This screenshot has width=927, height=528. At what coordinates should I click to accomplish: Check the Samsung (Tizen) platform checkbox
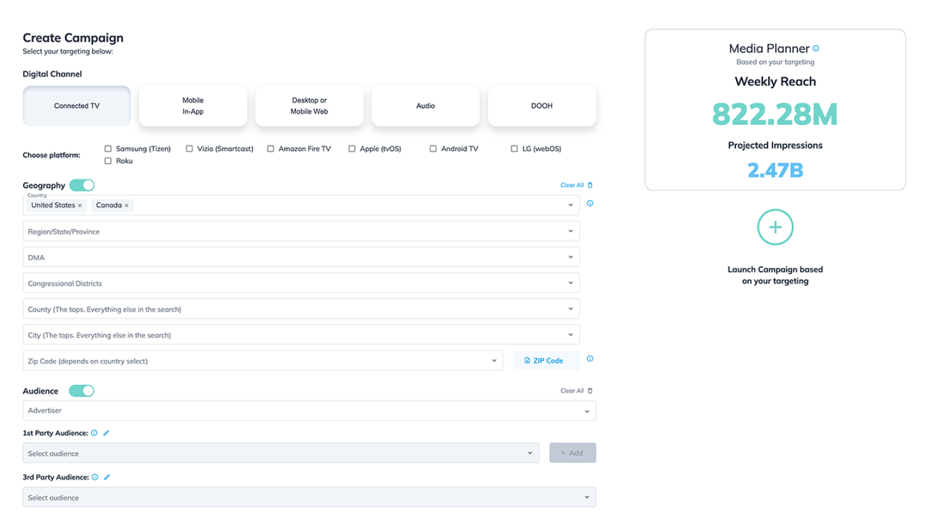pyautogui.click(x=108, y=148)
